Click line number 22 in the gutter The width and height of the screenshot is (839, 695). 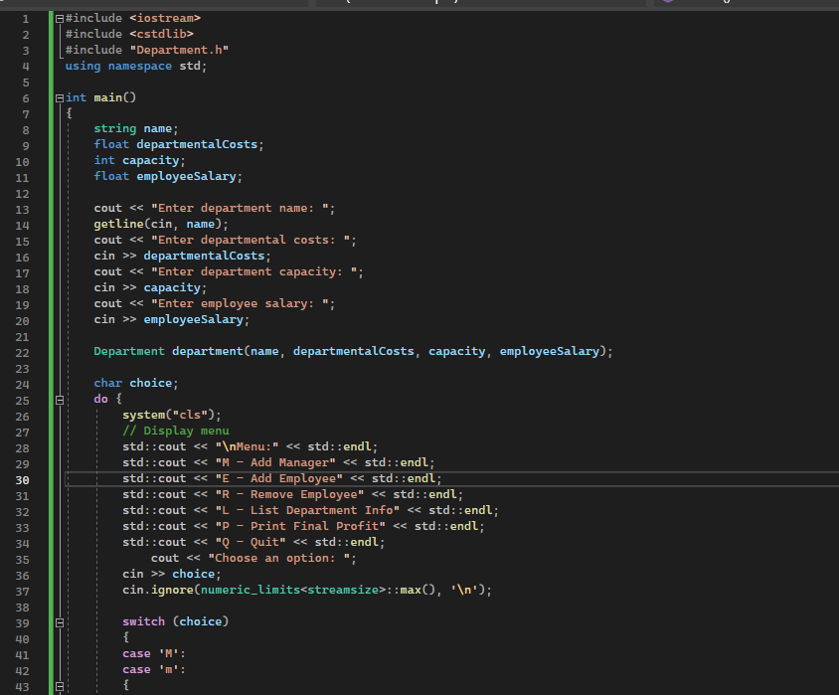pyautogui.click(x=23, y=353)
